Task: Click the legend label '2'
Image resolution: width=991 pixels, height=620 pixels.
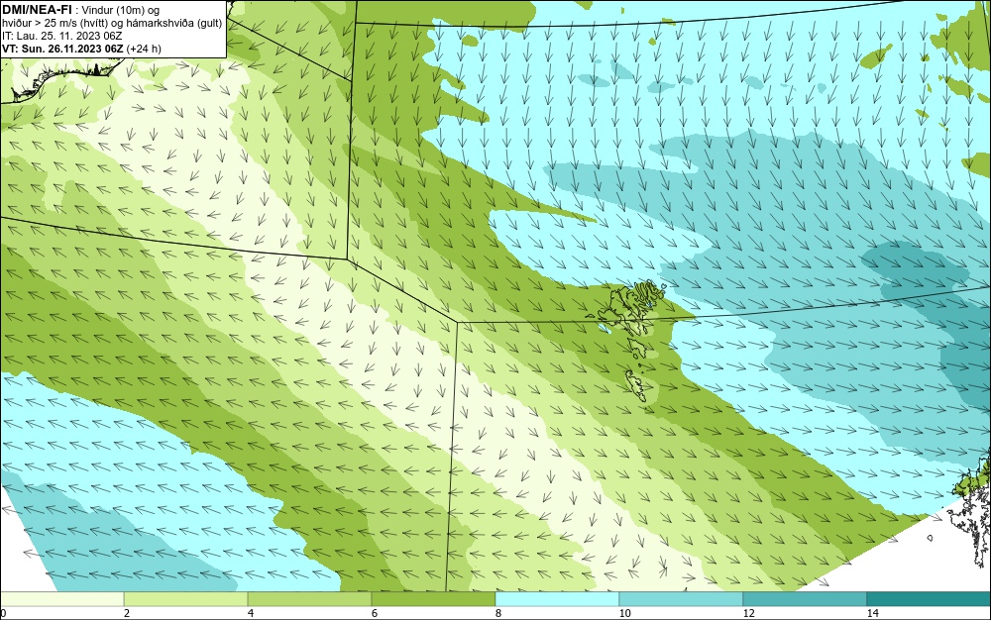Action: pos(127,613)
